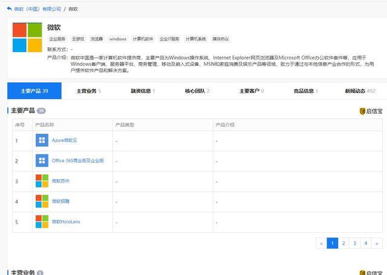Switch to the 主要产品 39 tab
The image size is (387, 275).
34,91
